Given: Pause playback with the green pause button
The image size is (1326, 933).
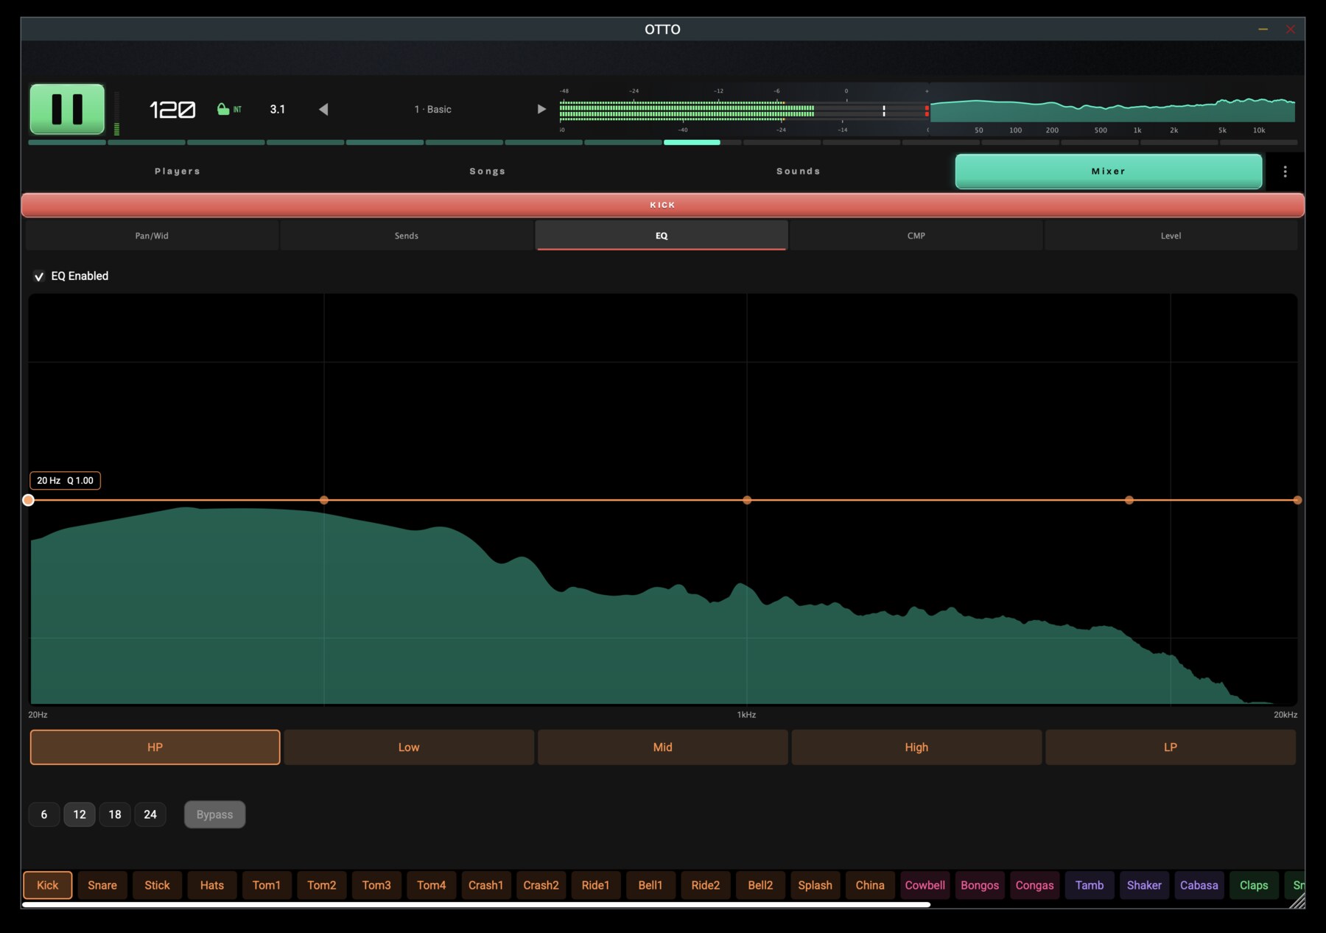Looking at the screenshot, I should (67, 109).
